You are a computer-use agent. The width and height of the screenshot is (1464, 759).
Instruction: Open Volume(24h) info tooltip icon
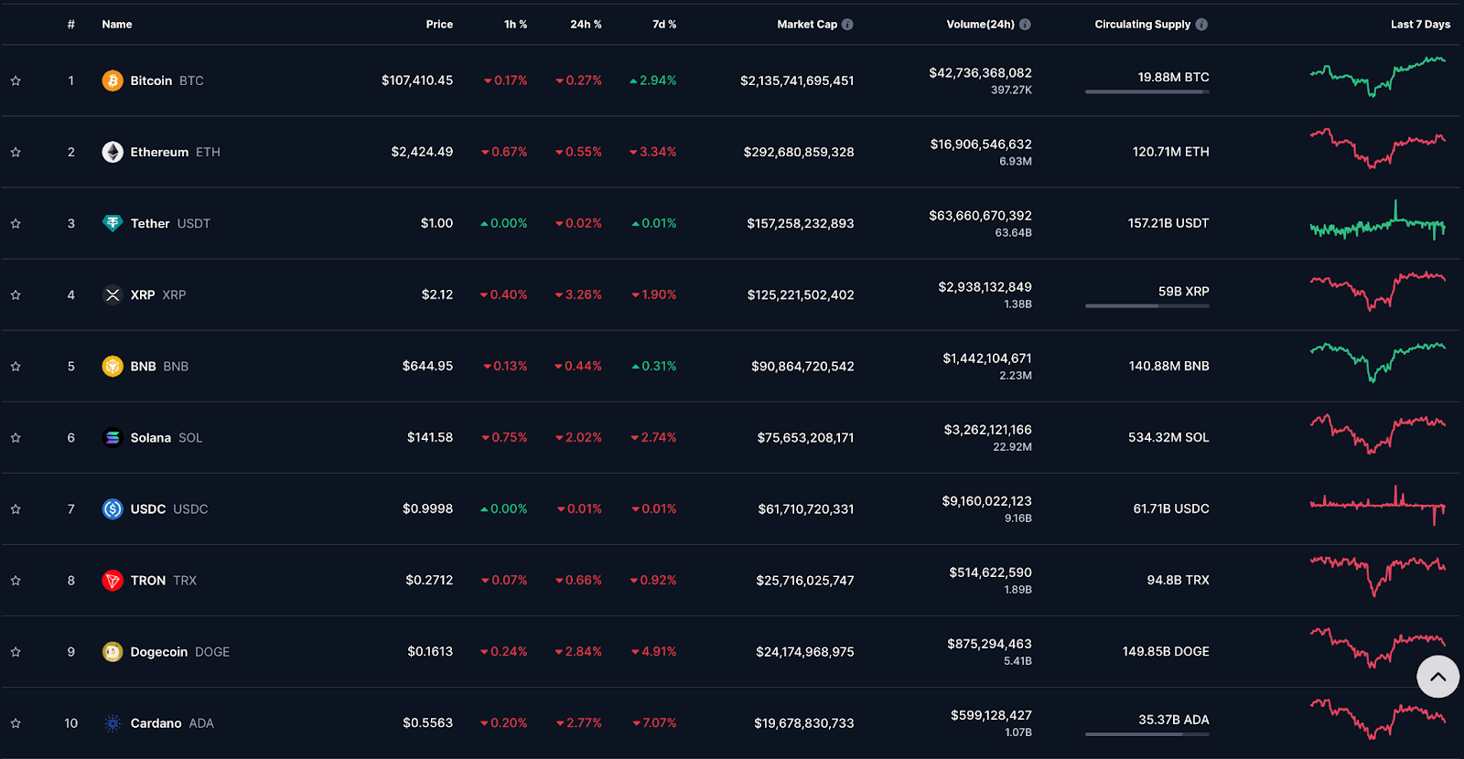[1025, 25]
